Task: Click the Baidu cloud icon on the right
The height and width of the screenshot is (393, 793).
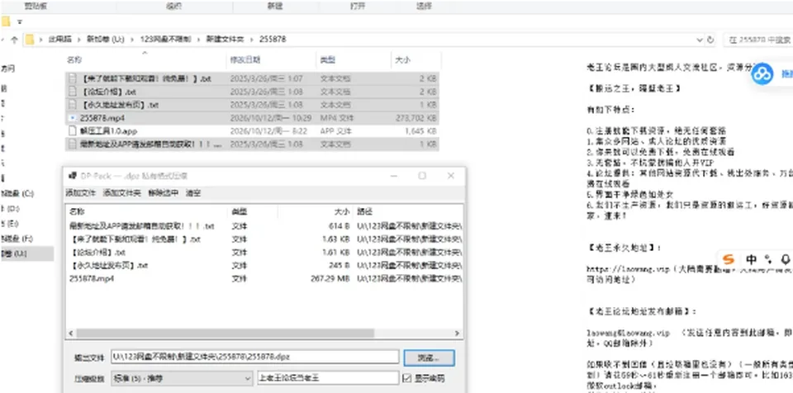Action: (762, 74)
